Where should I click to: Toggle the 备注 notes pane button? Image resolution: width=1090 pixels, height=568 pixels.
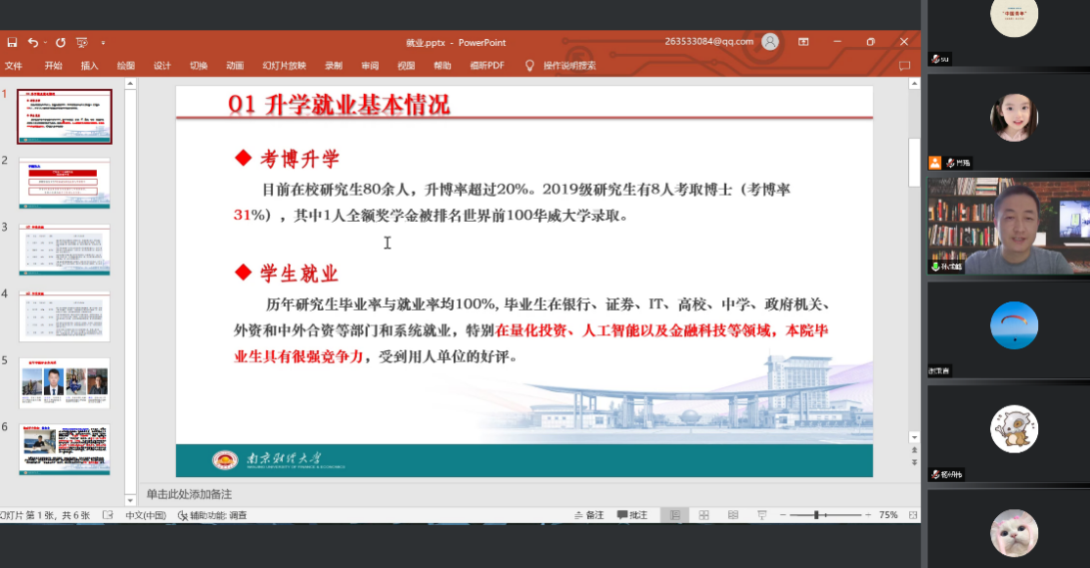tap(588, 515)
